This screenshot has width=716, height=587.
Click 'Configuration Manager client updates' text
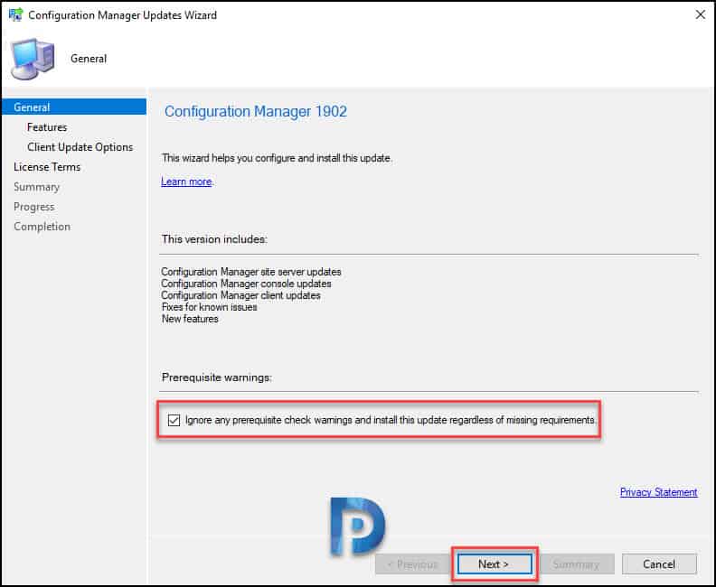240,295
